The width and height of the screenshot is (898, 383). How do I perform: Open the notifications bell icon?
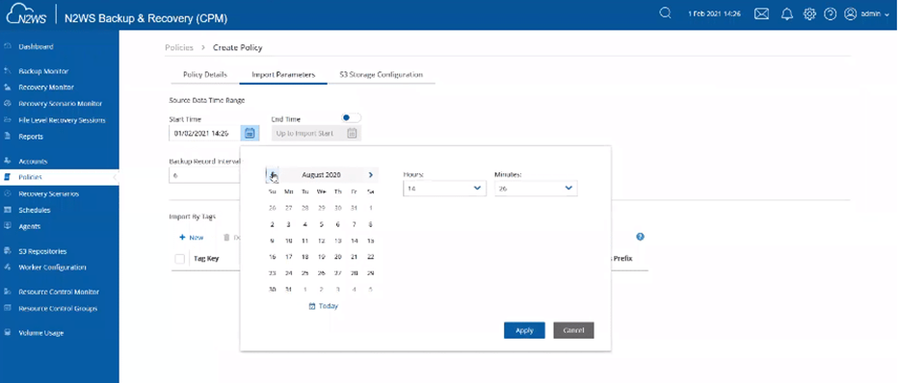pyautogui.click(x=787, y=14)
